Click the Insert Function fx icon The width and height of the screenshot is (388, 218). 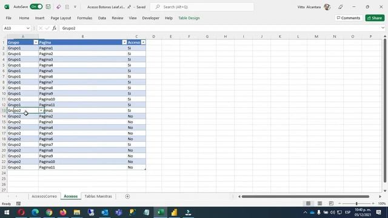tap(55, 28)
